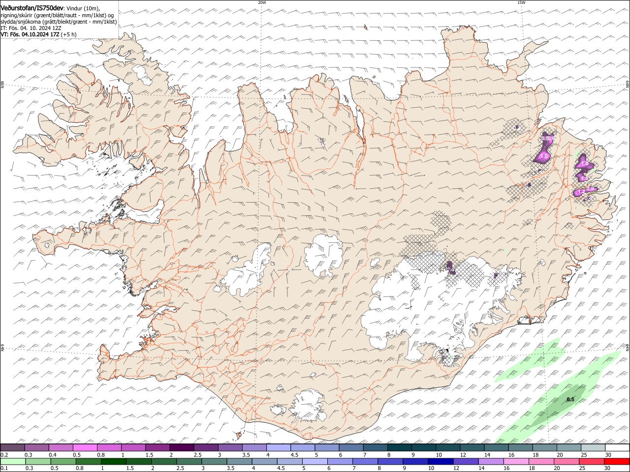The image size is (630, 472).
Task: Click the 0.8 value label in the lower legend
Action: [79, 469]
